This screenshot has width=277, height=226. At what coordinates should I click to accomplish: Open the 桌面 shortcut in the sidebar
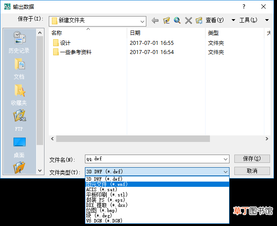tap(19, 148)
